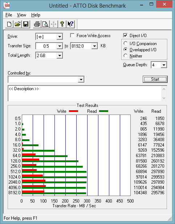Click inside the Description text field
175x224 pixels.
click(x=85, y=93)
